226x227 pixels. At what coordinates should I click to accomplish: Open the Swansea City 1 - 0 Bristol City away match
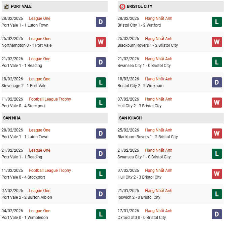point(144,157)
